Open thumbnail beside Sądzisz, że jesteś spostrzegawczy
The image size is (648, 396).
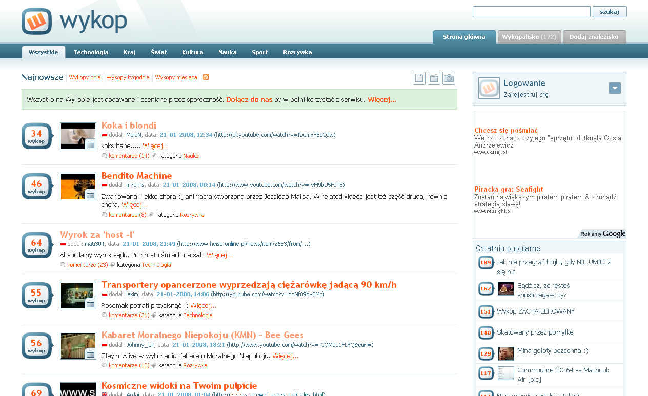tap(506, 289)
